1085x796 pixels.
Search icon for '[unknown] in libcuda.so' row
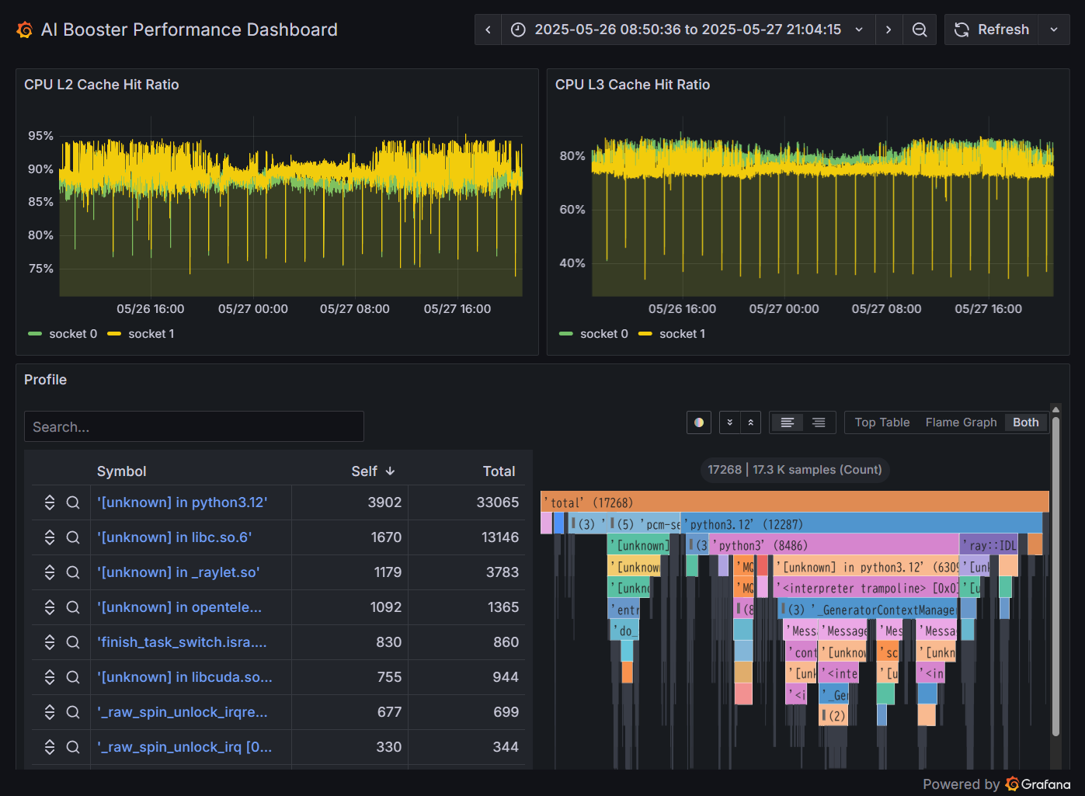point(73,677)
